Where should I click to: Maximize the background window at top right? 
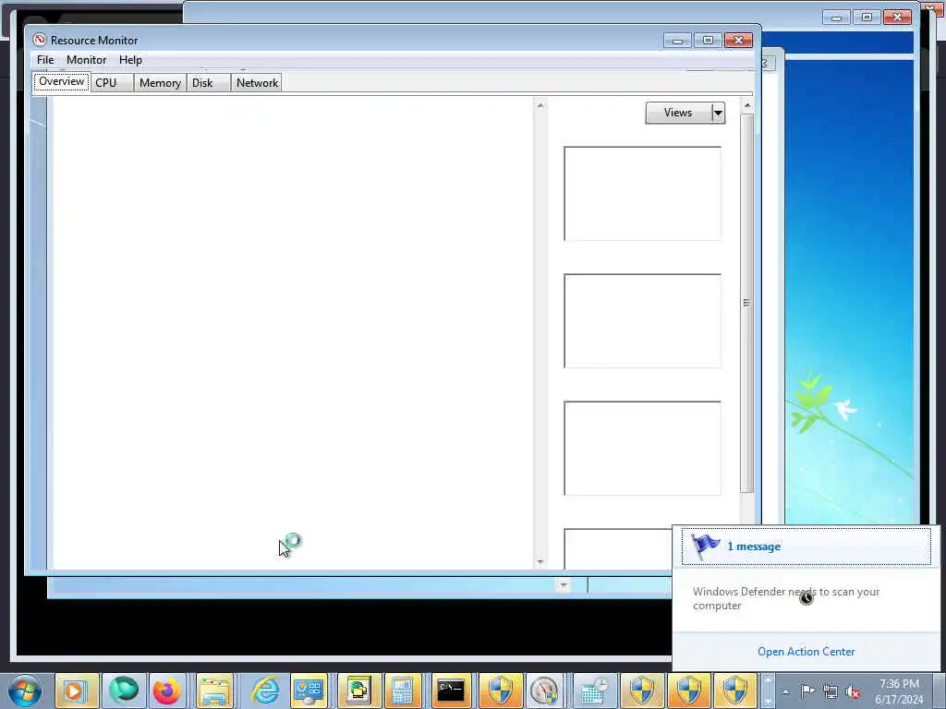867,18
